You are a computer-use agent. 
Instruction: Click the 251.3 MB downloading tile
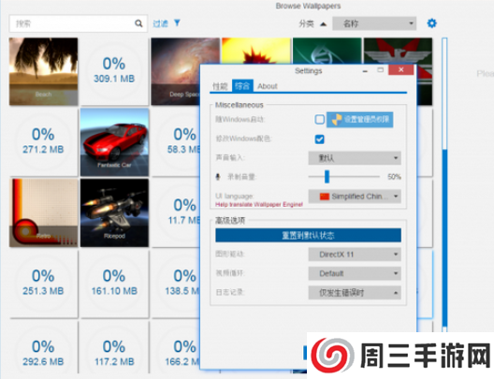pos(43,284)
